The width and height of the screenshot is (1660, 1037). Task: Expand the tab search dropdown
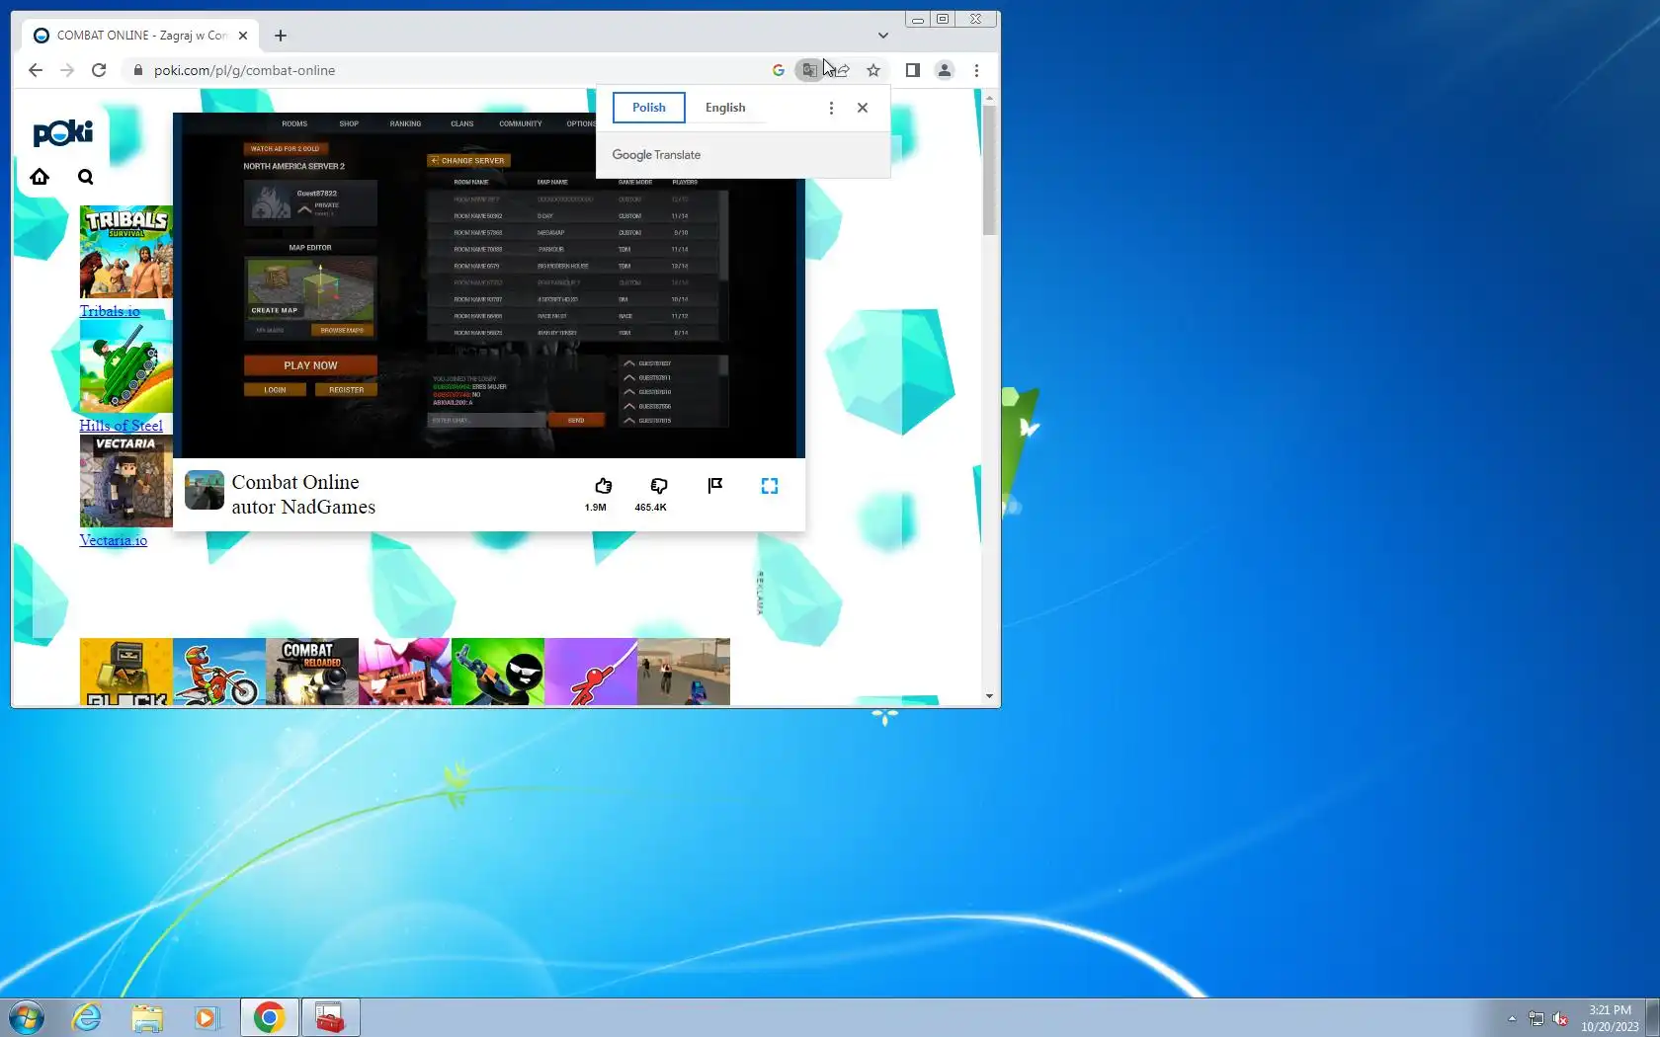point(883,36)
